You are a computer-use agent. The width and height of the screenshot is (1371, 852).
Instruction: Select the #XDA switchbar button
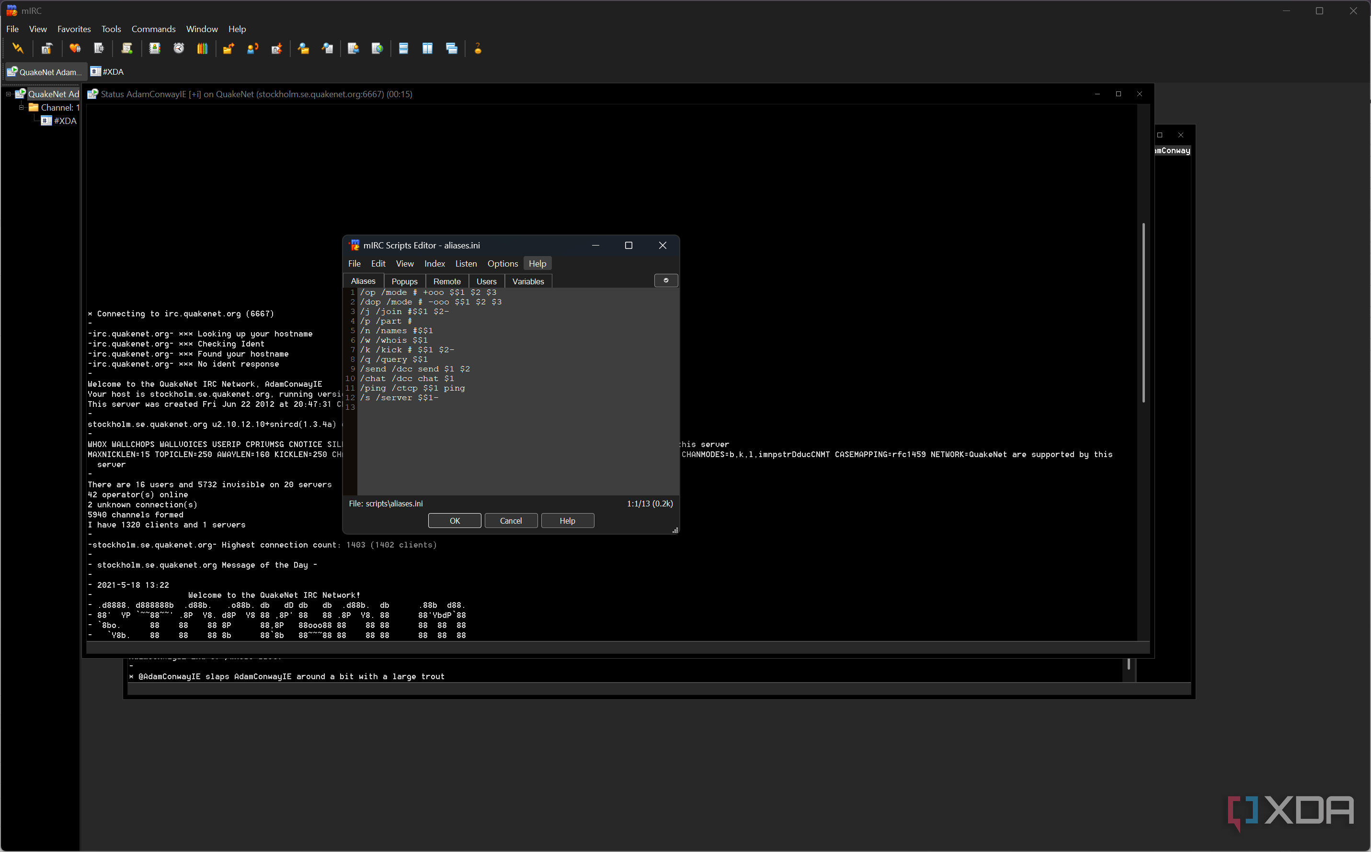pyautogui.click(x=108, y=72)
